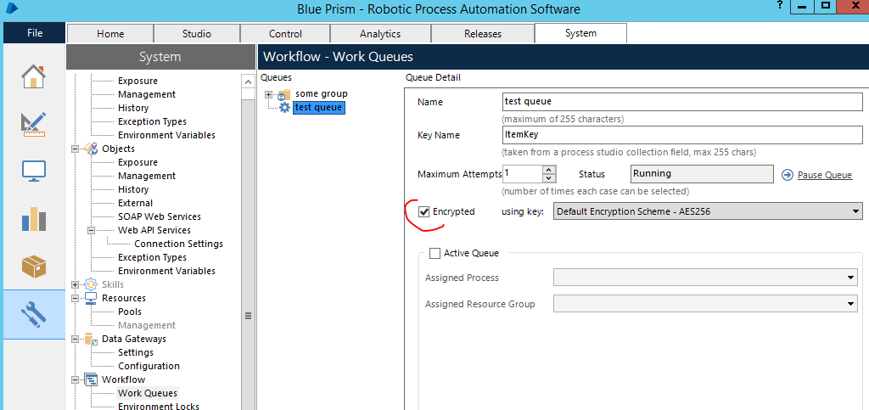Viewport: 869px width, 410px height.
Task: Click the Pause Queue arrow icon
Action: point(787,175)
